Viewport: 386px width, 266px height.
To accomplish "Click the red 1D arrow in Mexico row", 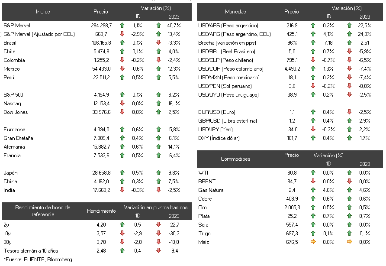I will click(x=122, y=68).
